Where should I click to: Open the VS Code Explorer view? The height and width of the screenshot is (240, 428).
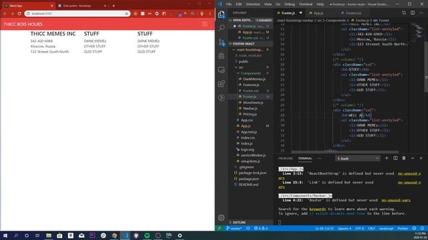221,15
